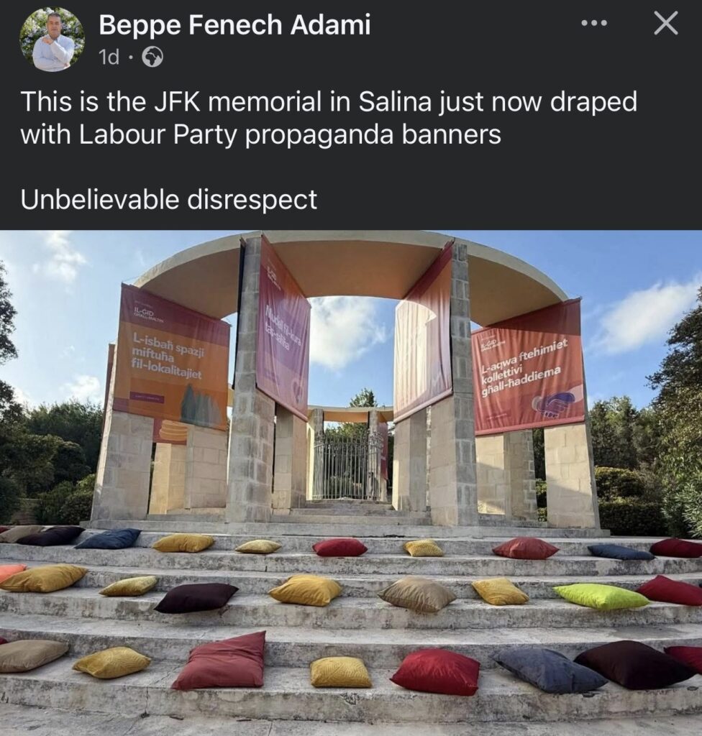Image resolution: width=702 pixels, height=736 pixels.
Task: Click the post text about Labour Party banners
Action: coord(329,118)
